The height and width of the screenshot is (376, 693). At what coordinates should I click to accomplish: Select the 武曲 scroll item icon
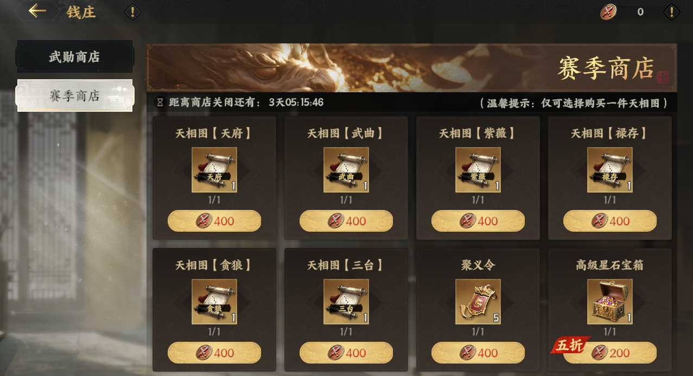tap(346, 170)
